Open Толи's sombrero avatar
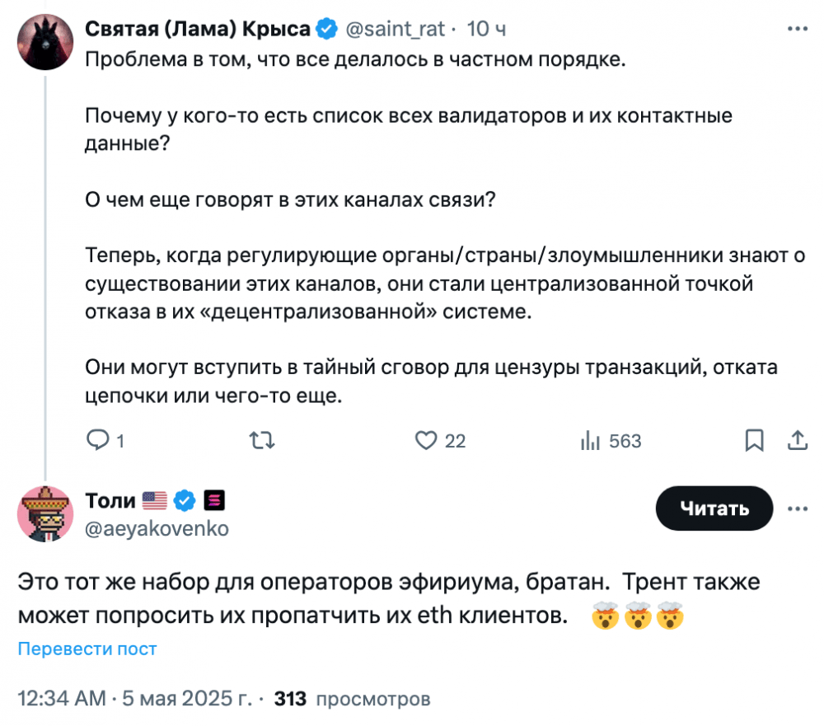 (x=45, y=513)
